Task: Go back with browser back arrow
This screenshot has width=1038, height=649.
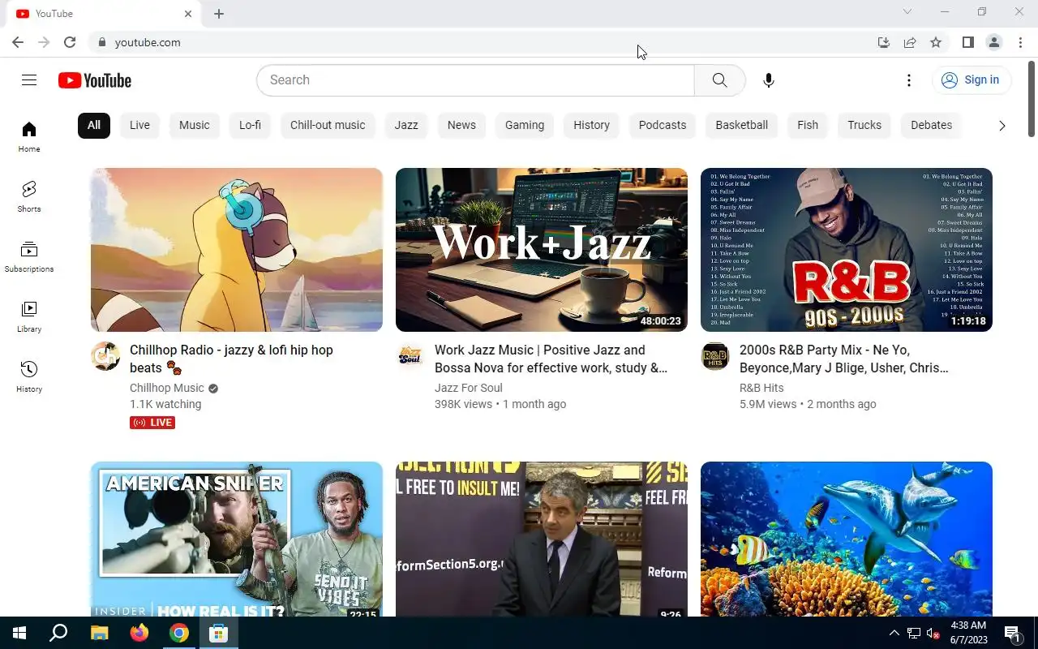Action: pos(18,42)
